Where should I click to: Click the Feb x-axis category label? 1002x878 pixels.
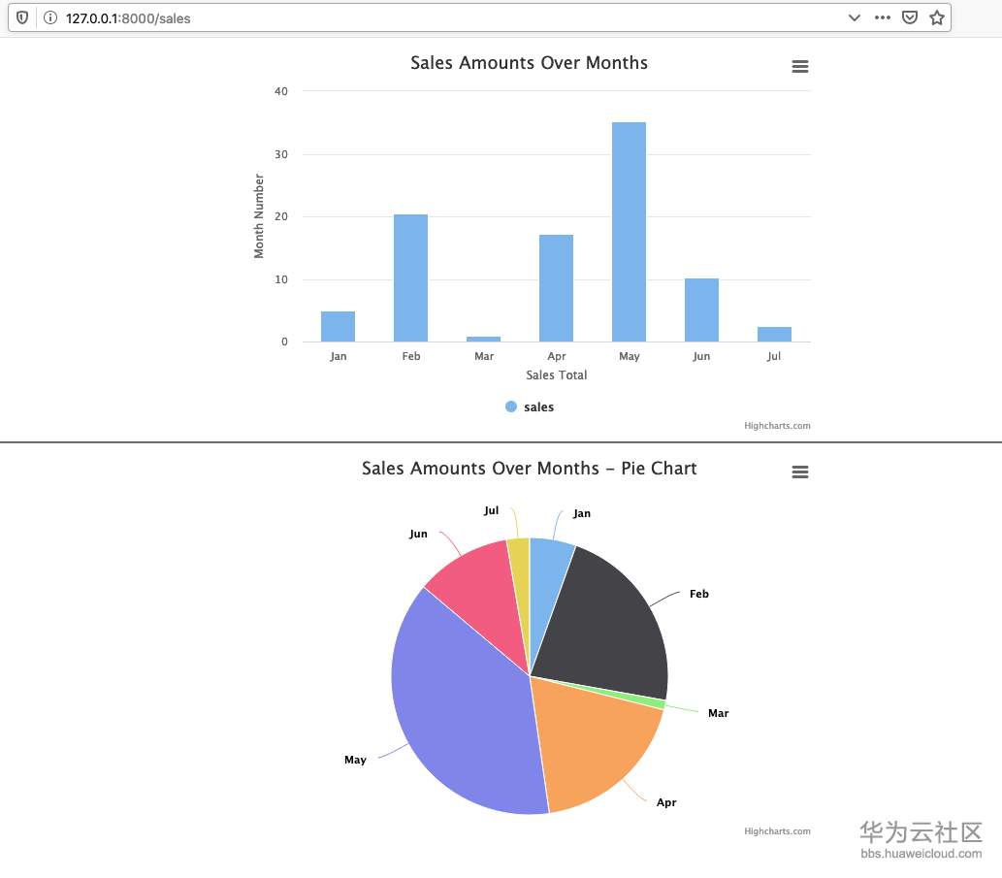click(411, 356)
